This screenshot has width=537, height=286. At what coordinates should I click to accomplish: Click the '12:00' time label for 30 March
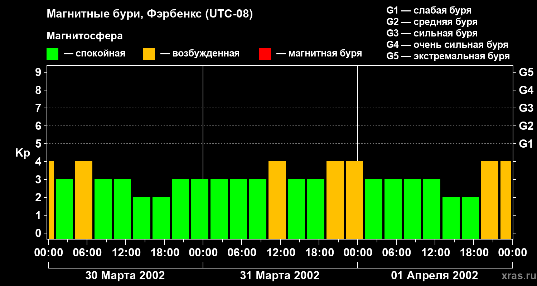[126, 253]
